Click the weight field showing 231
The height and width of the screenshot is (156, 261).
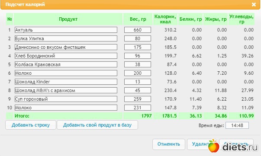coord(138,108)
